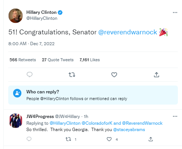This screenshot has width=182, height=149.
Task: Like Hillary Clinton's tweet with the heart icon
Action: [114, 75]
